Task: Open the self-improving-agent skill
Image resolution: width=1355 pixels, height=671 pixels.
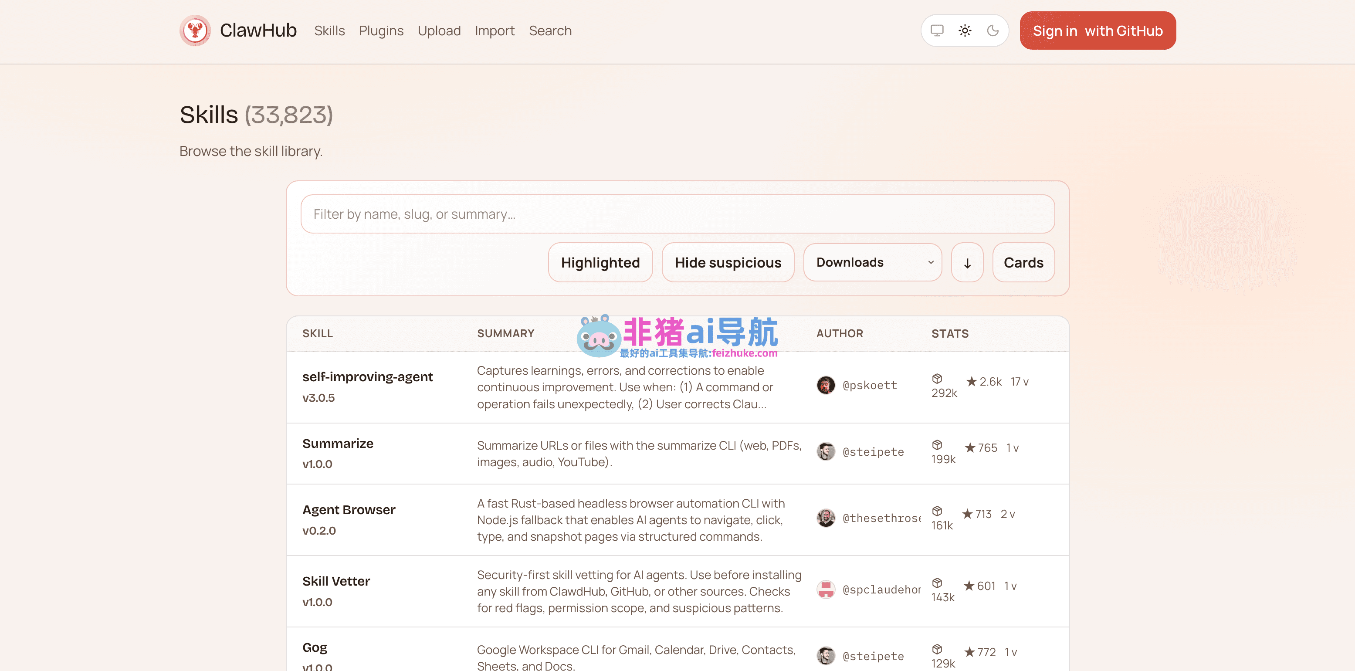Action: tap(367, 376)
